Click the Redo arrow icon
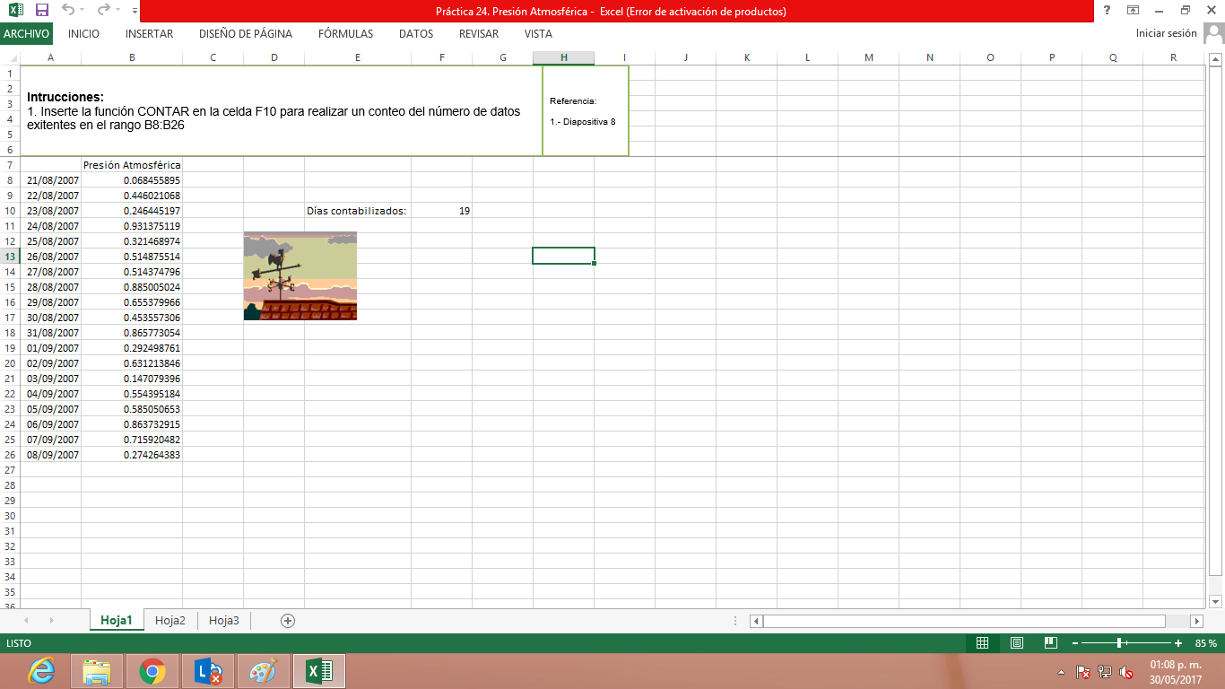The width and height of the screenshot is (1225, 689). click(x=102, y=11)
